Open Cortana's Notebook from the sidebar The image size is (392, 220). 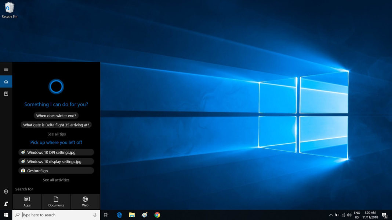tap(6, 94)
